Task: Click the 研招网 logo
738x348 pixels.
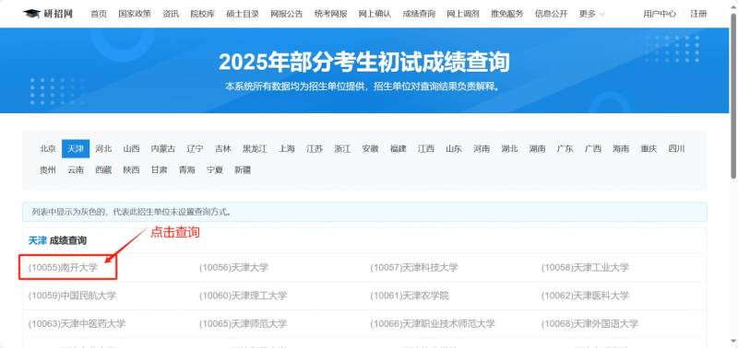Action: (x=48, y=14)
